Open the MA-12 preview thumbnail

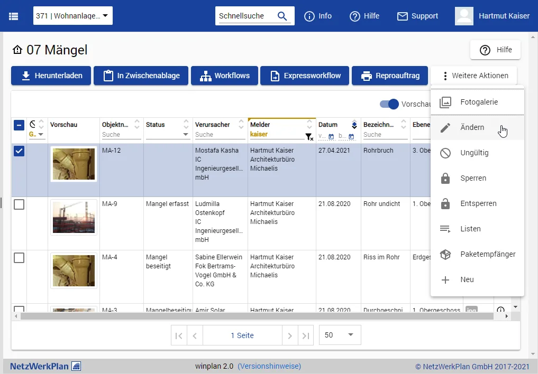click(74, 164)
